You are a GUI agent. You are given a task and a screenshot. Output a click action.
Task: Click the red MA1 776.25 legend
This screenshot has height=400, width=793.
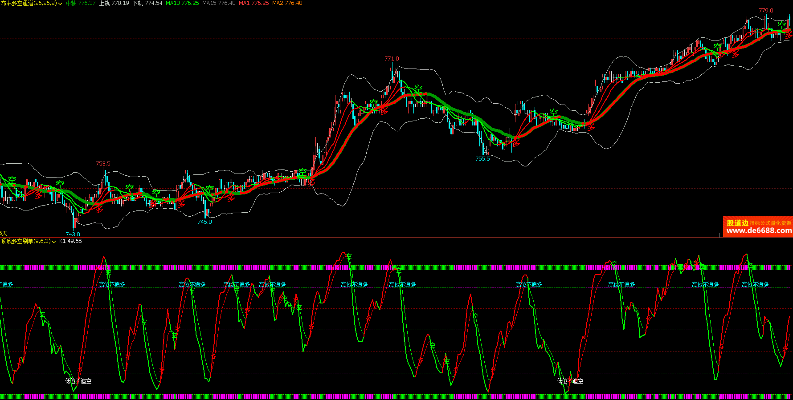point(254,3)
